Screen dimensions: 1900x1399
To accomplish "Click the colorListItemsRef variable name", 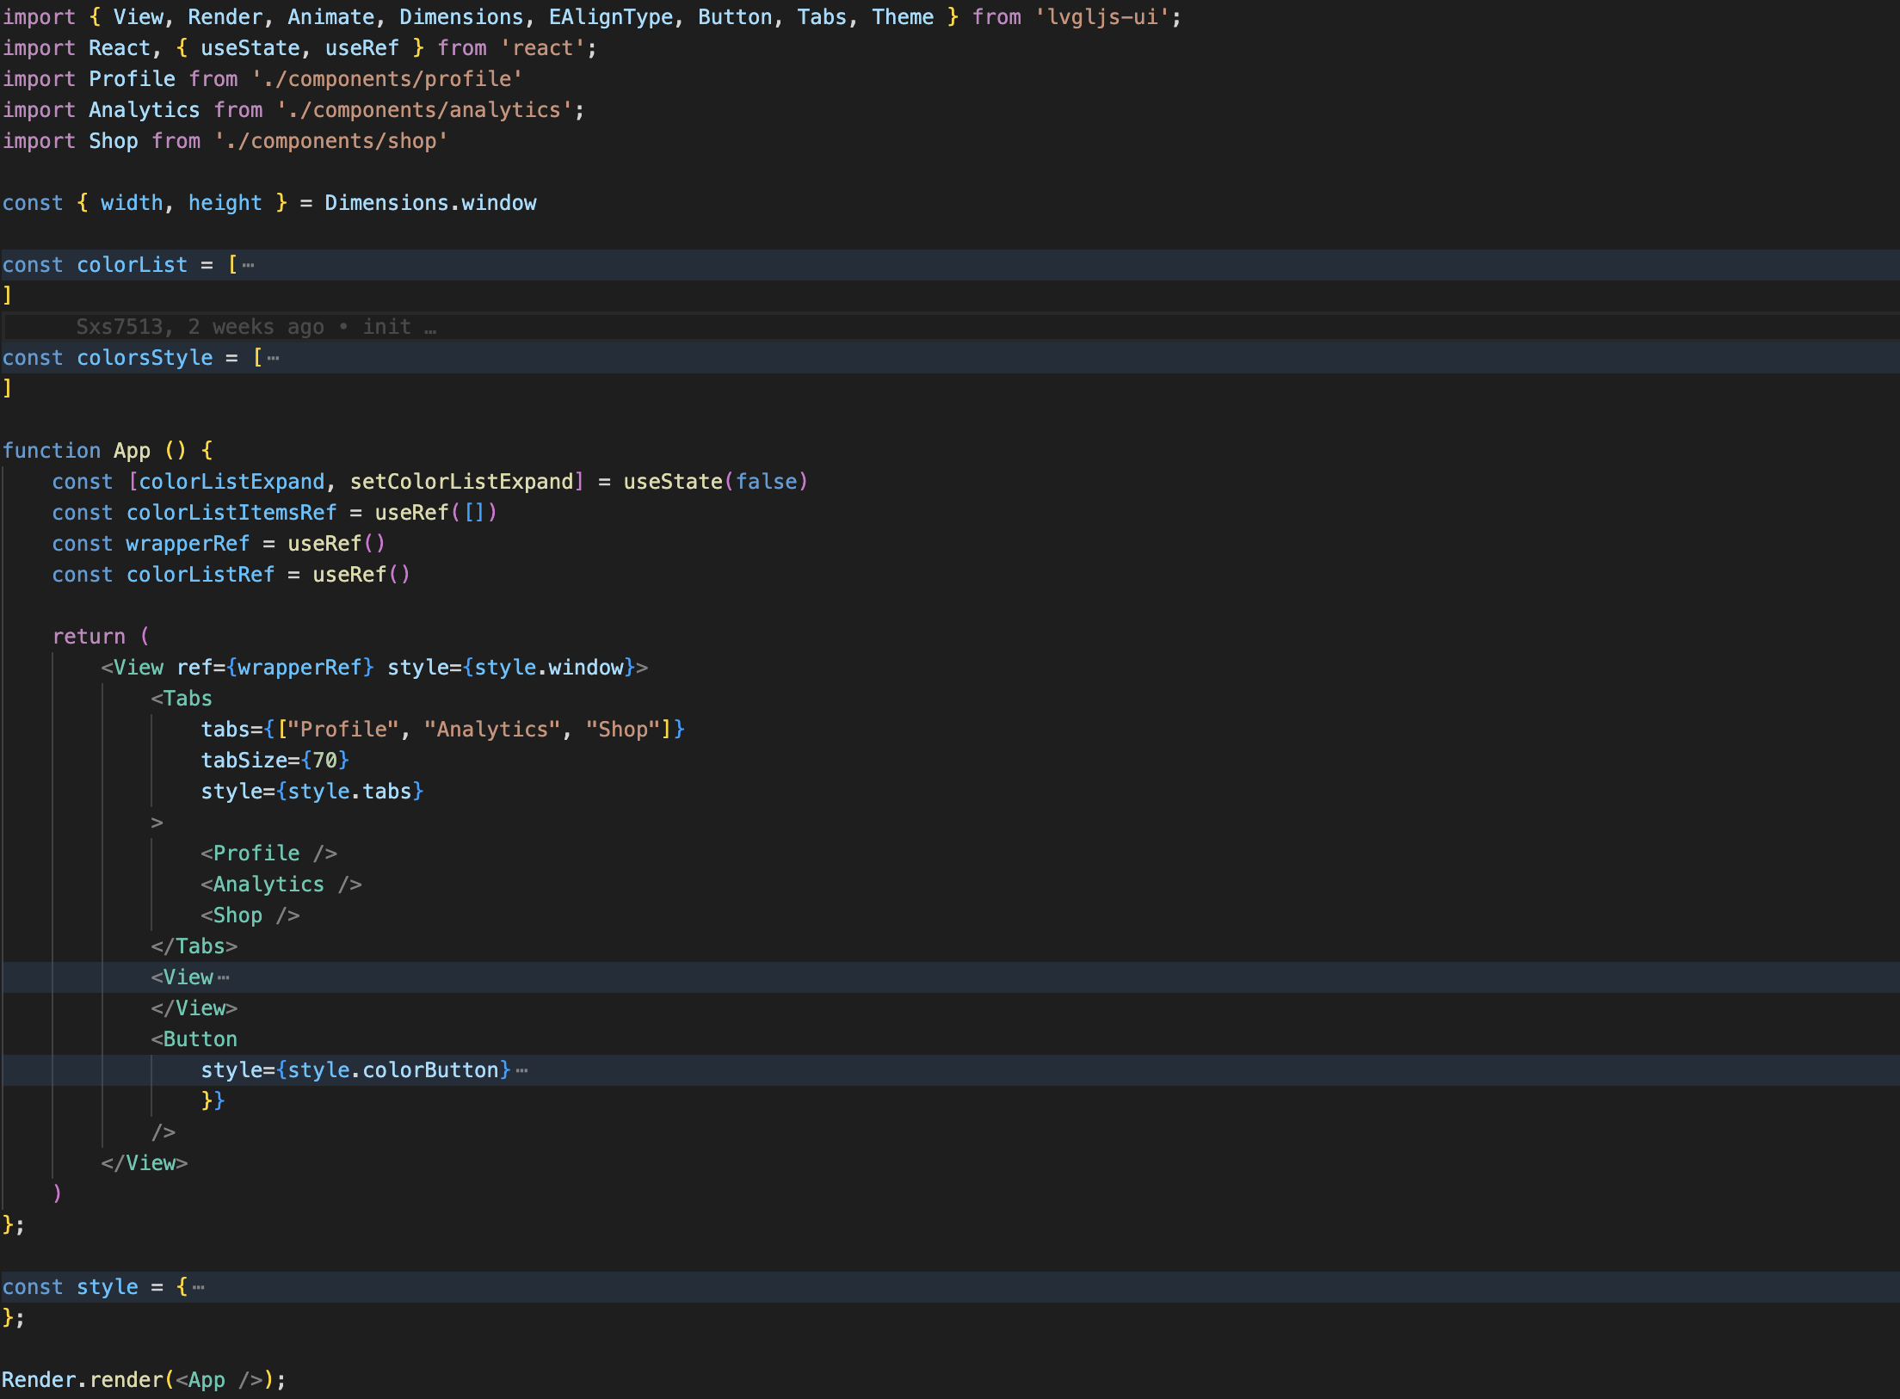I will (x=231, y=513).
